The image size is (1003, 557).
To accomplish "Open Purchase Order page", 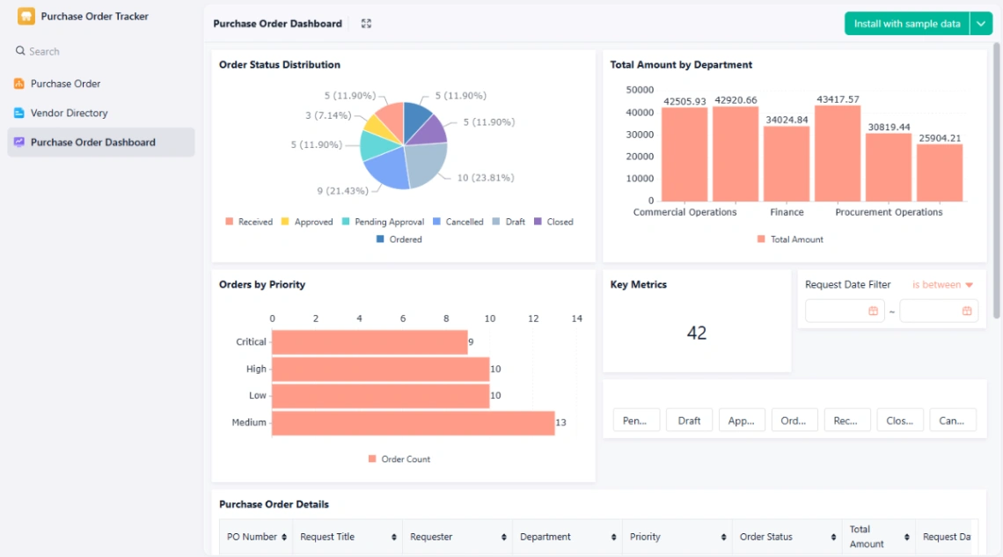I will click(101, 84).
